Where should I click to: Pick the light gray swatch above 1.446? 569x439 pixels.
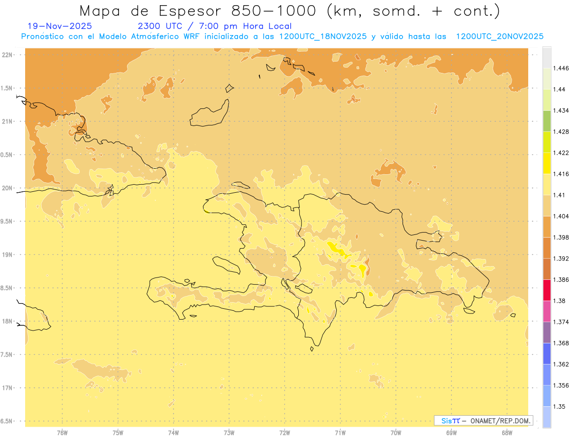pyautogui.click(x=547, y=57)
